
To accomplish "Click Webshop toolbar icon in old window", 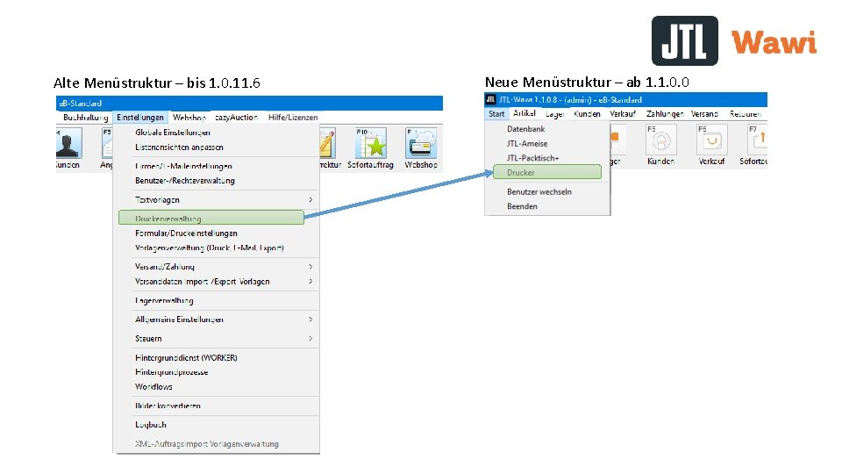I will tap(421, 143).
